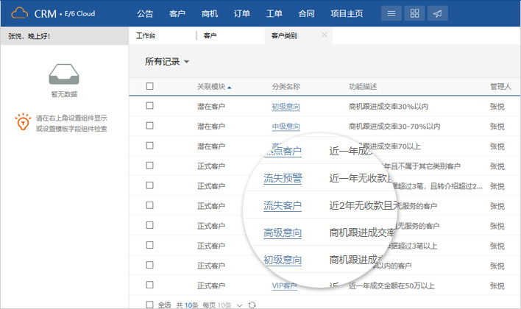This screenshot has width=521, height=309.
Task: Click the CRM cloud logo
Action: click(20, 13)
